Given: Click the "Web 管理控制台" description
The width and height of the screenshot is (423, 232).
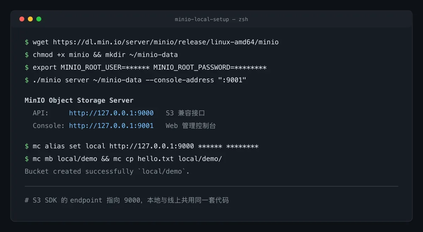Looking at the screenshot, I should (x=191, y=126).
